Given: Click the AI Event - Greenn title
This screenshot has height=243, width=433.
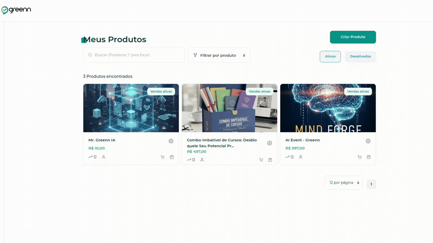Looking at the screenshot, I should click(x=303, y=140).
